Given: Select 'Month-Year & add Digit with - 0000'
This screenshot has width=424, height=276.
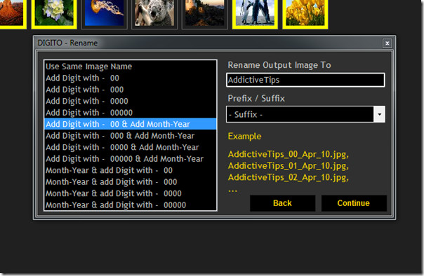Looking at the screenshot, I should pos(130,193).
